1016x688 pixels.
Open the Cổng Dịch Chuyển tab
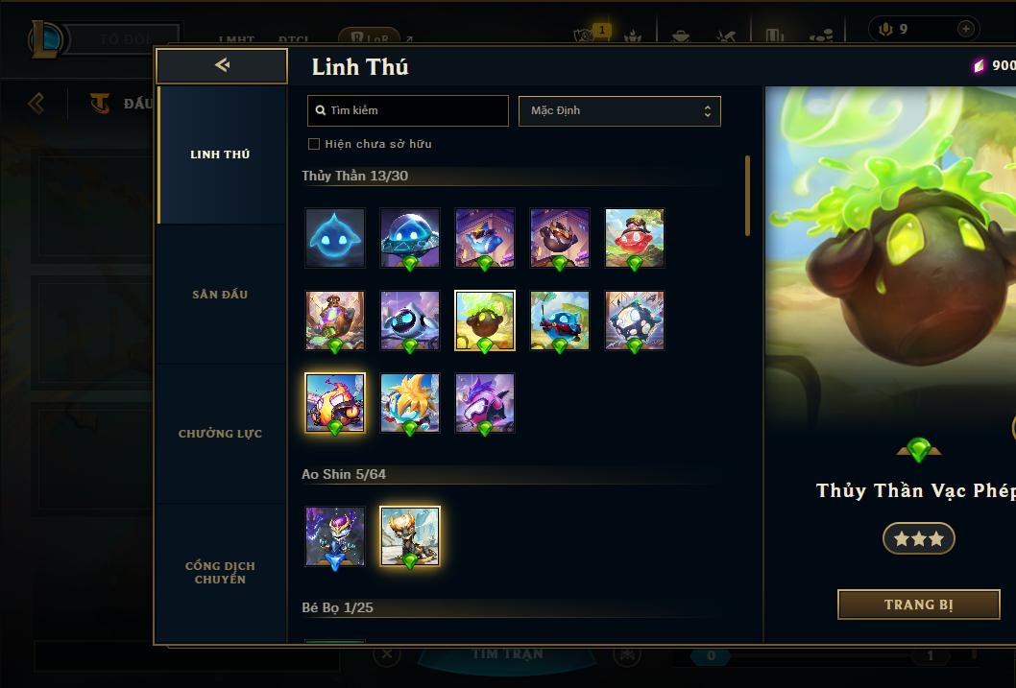221,573
